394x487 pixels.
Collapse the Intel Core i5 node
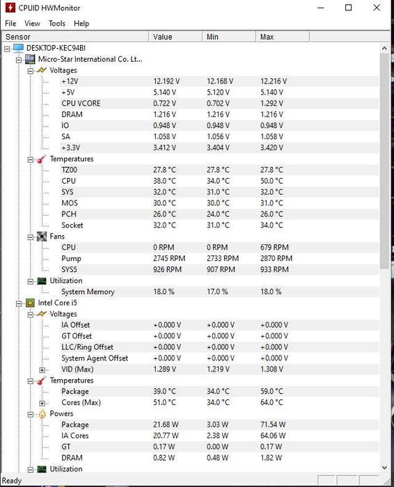tap(19, 303)
